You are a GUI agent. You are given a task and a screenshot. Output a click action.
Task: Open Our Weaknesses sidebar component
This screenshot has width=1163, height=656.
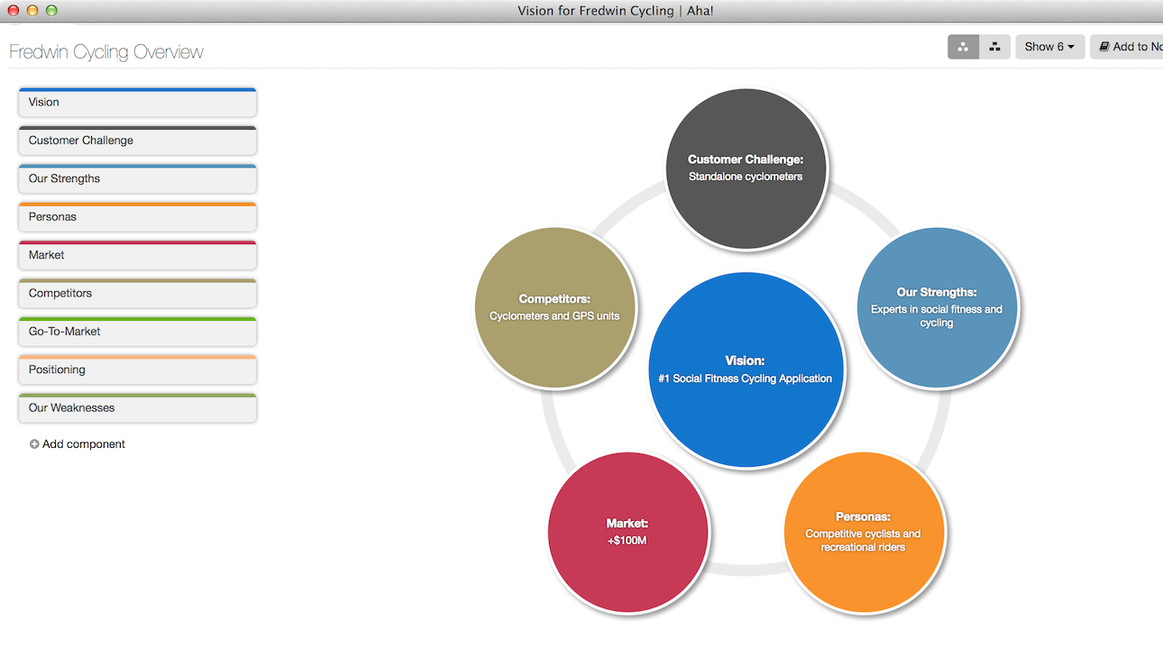[x=137, y=408]
